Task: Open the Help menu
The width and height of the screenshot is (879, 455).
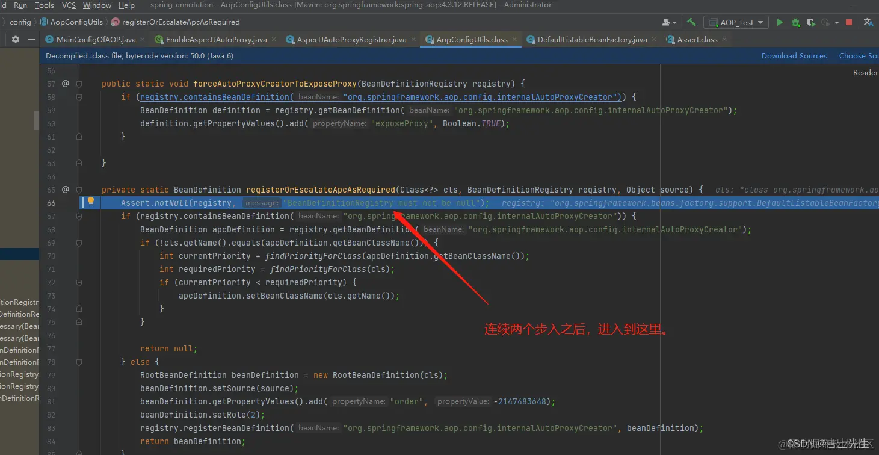Action: [x=126, y=5]
